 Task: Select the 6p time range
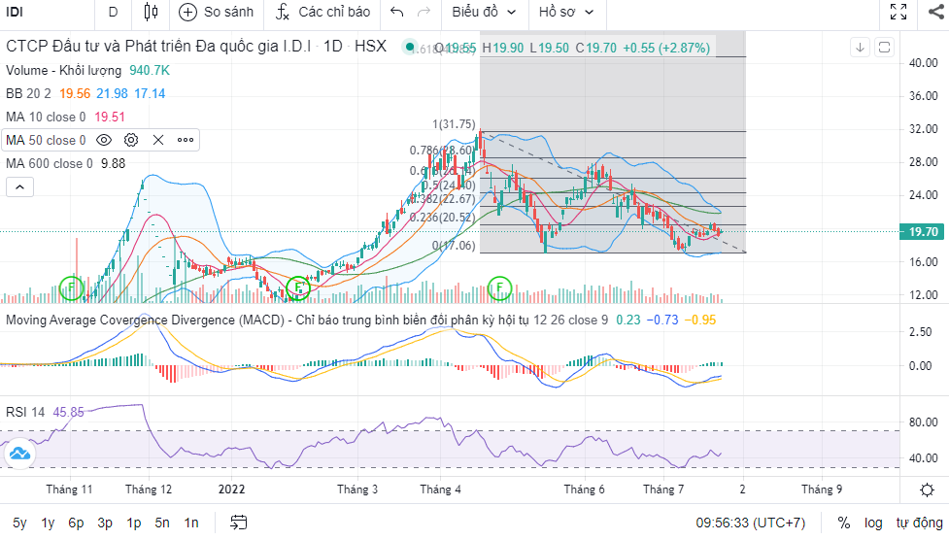(76, 523)
